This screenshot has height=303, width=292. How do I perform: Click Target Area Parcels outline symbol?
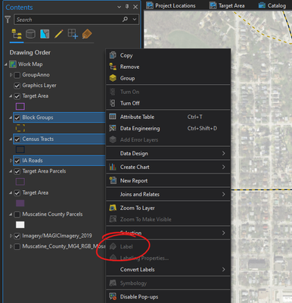click(20, 182)
